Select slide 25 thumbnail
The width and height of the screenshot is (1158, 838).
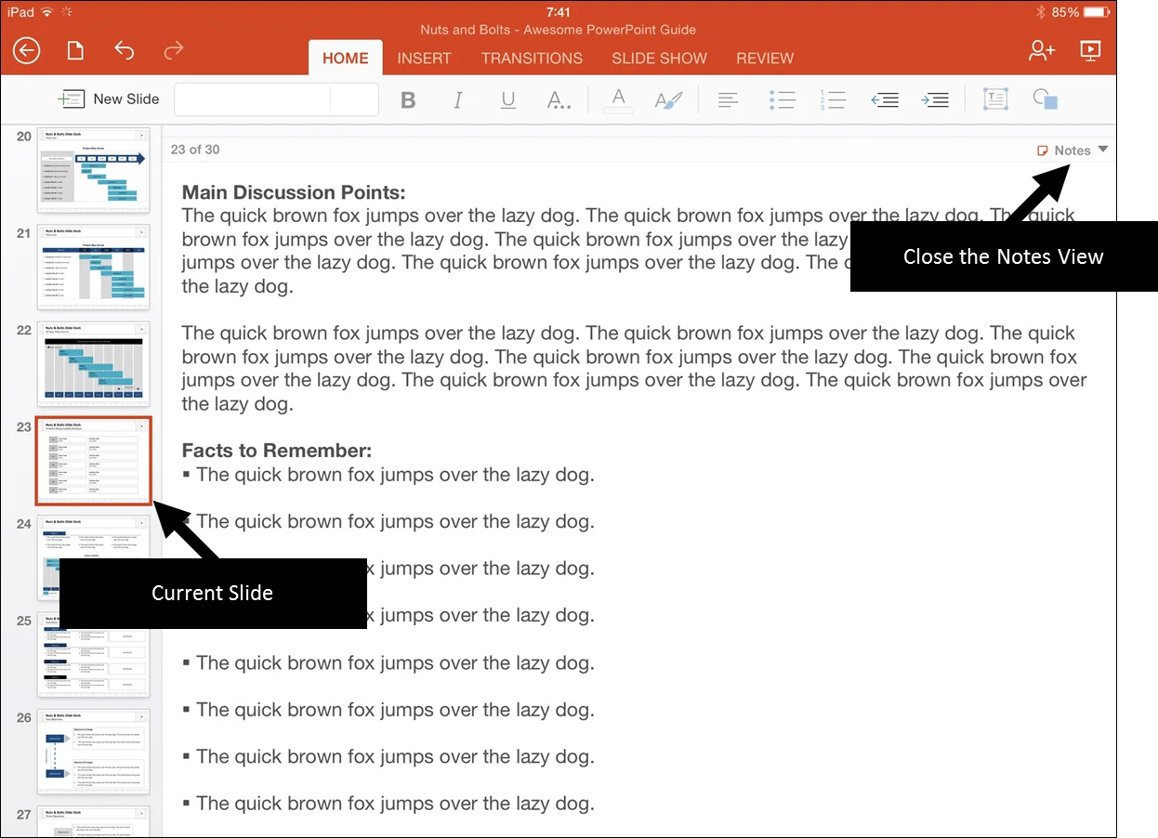93,654
